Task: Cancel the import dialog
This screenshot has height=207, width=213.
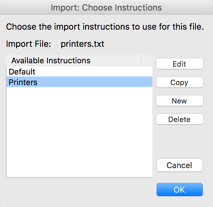Action: 179,165
